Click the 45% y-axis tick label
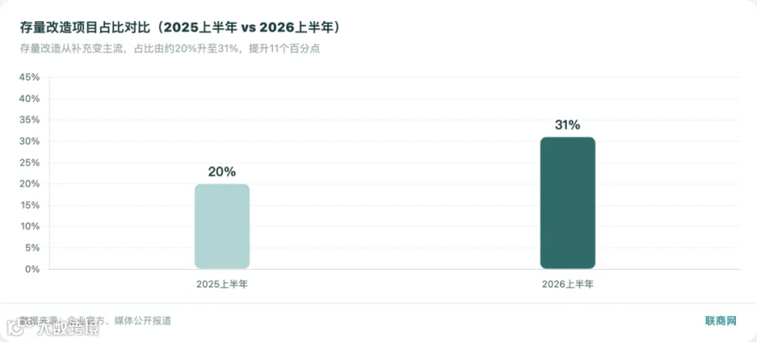 (29, 77)
